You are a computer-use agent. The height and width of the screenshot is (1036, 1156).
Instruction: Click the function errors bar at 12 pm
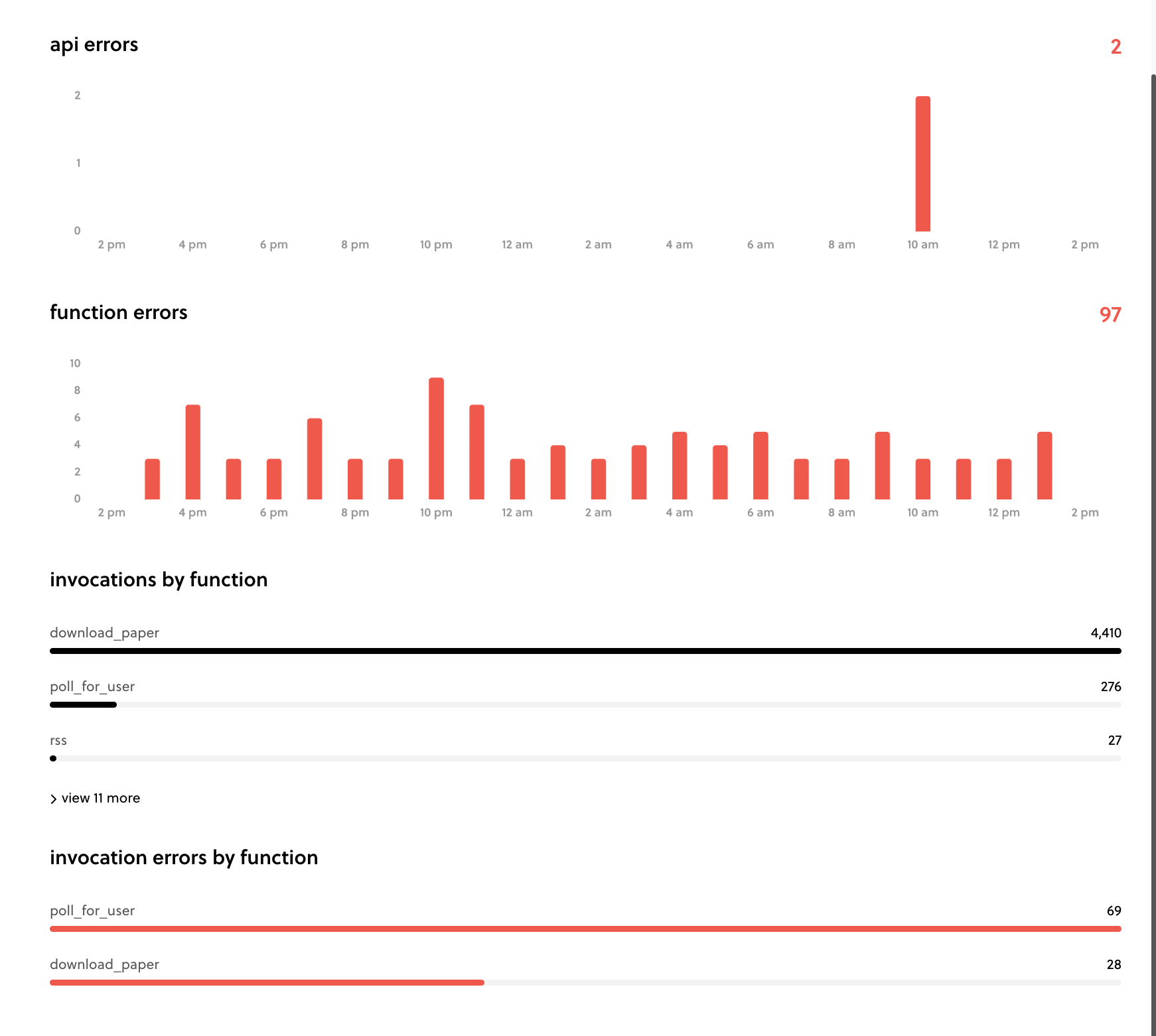(x=1004, y=478)
